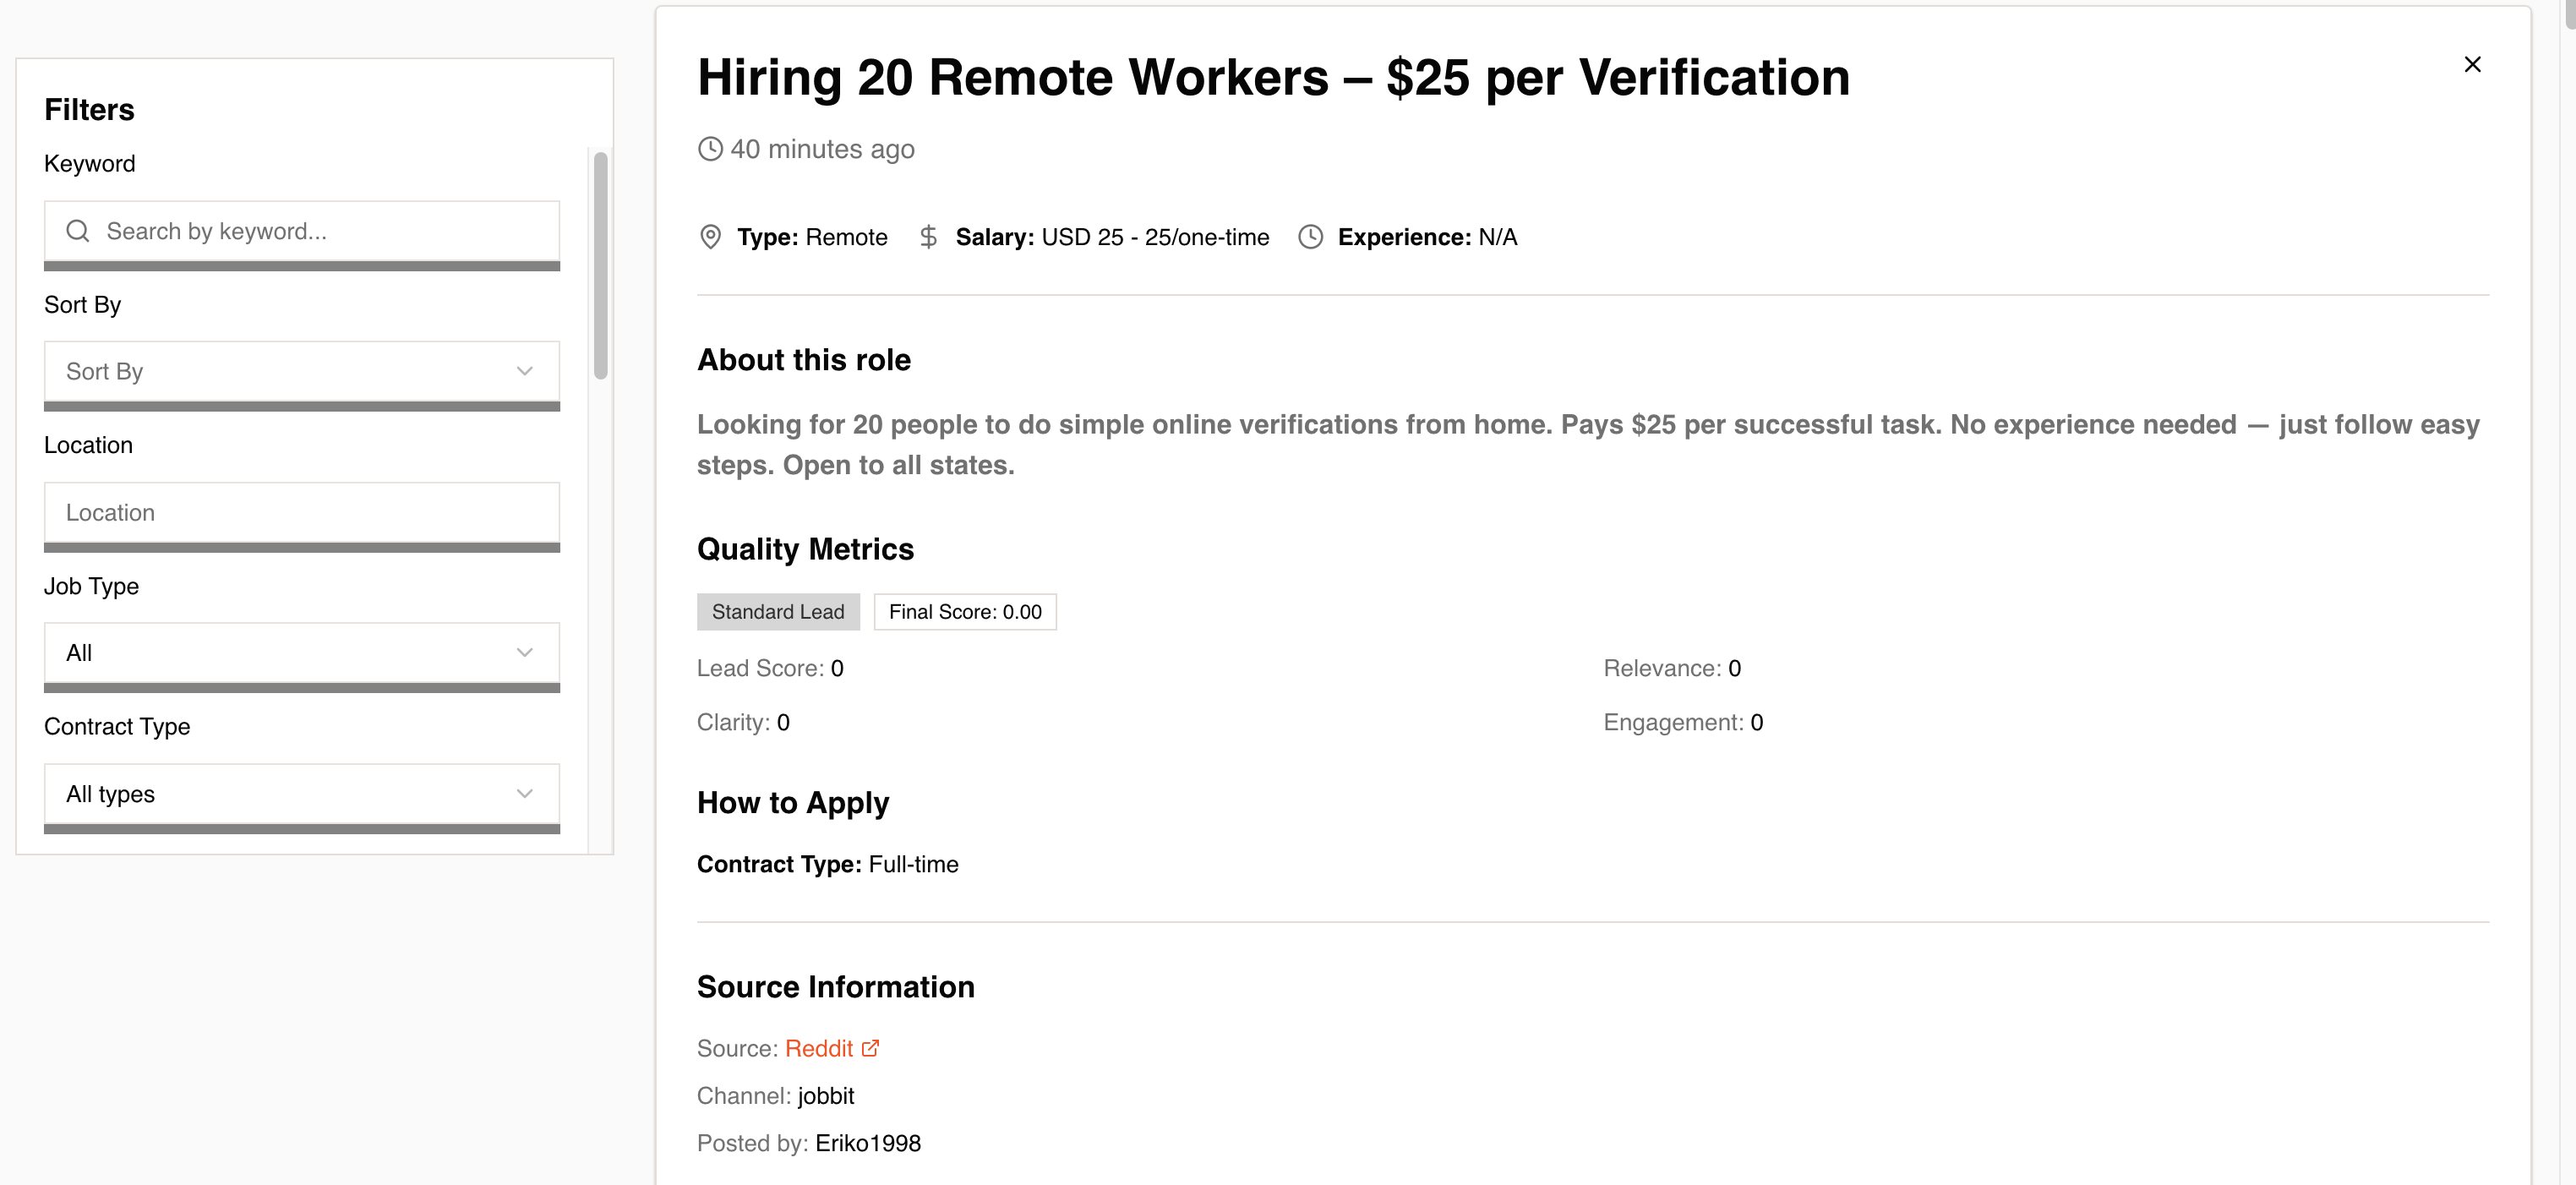
Task: Click the Standard Lead badge
Action: point(778,612)
